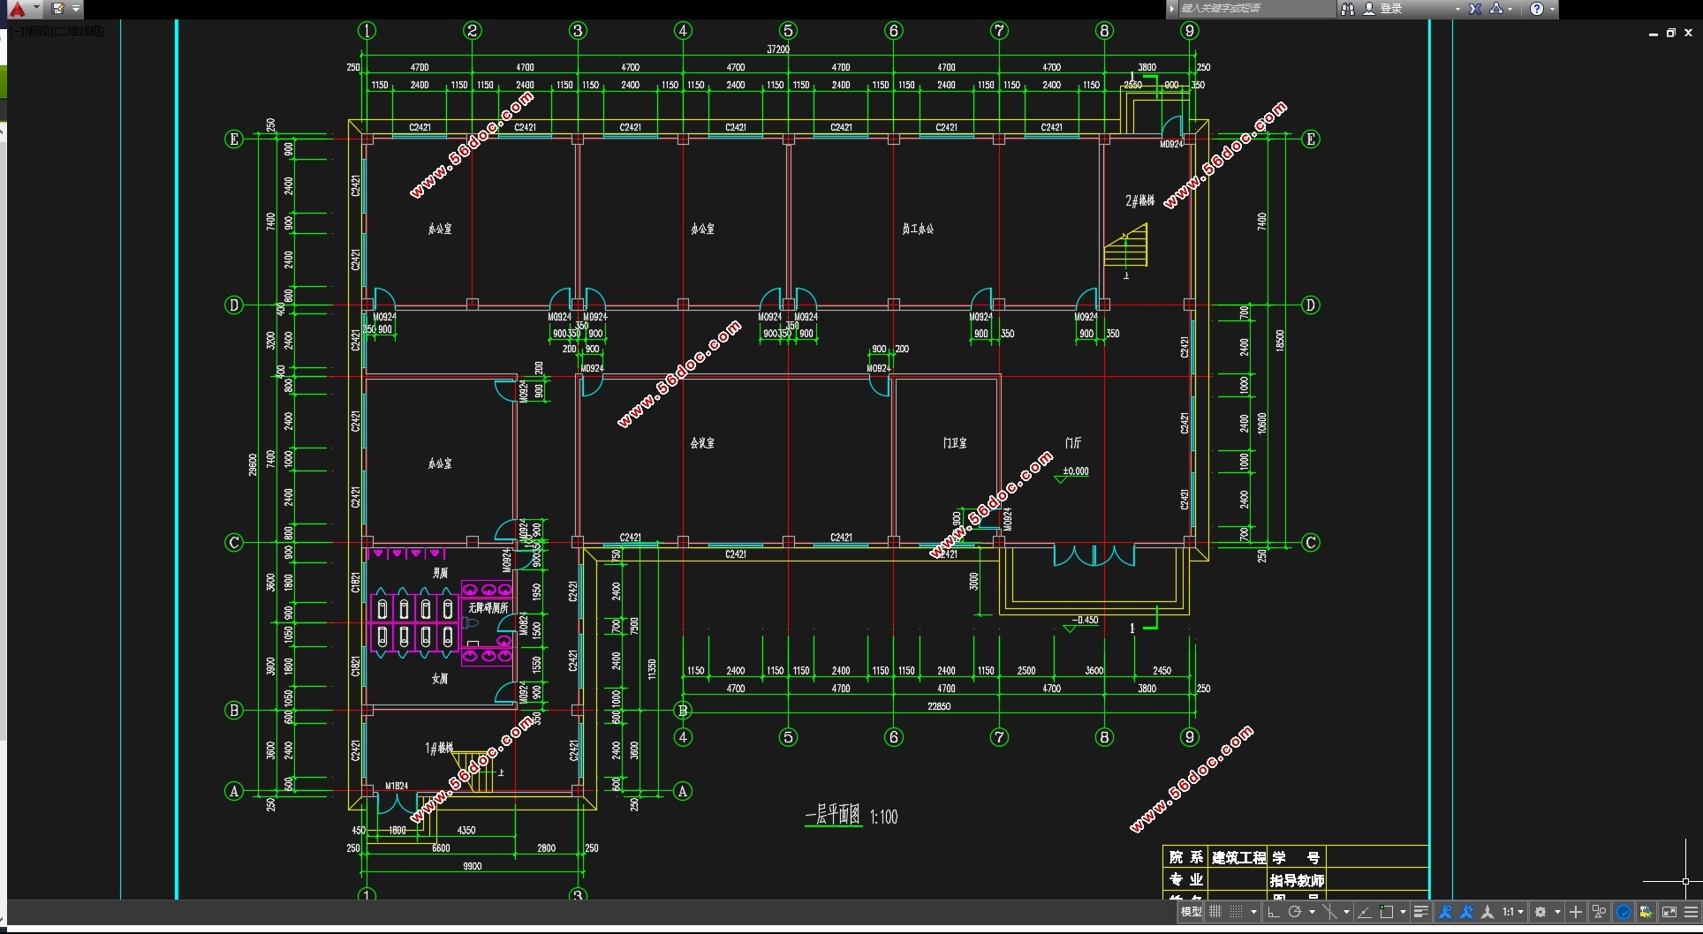This screenshot has width=1703, height=934.
Task: Open the sign-in dropdown arrow
Action: [1457, 9]
